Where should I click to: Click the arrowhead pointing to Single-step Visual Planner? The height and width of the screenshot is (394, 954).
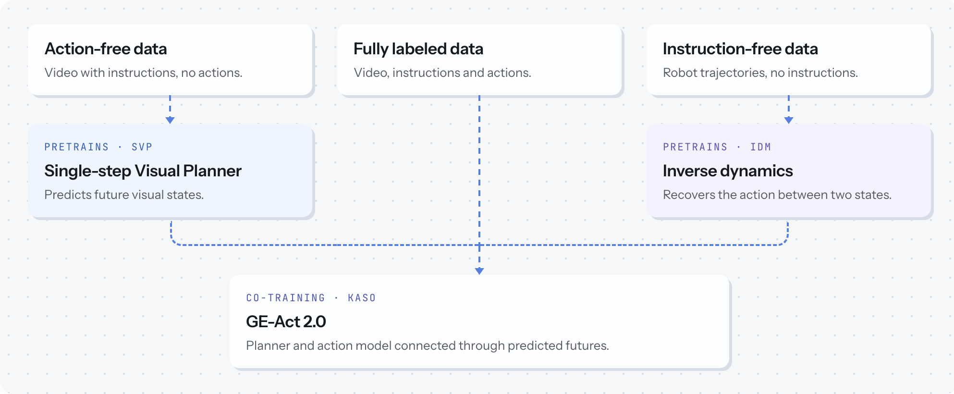tap(170, 120)
